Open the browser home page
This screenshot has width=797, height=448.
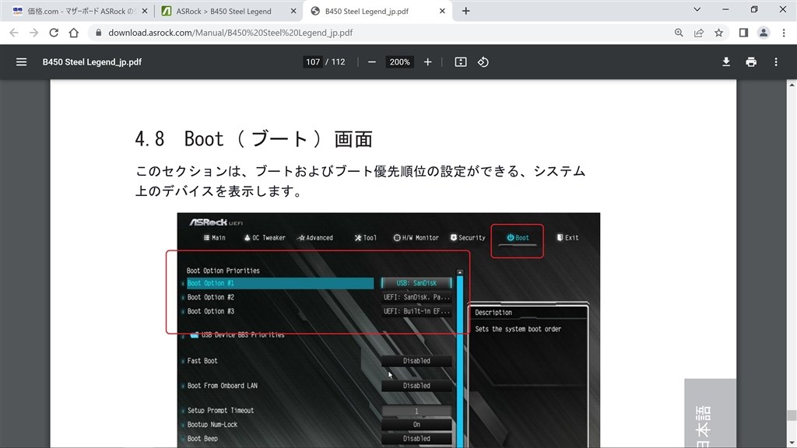tap(74, 33)
